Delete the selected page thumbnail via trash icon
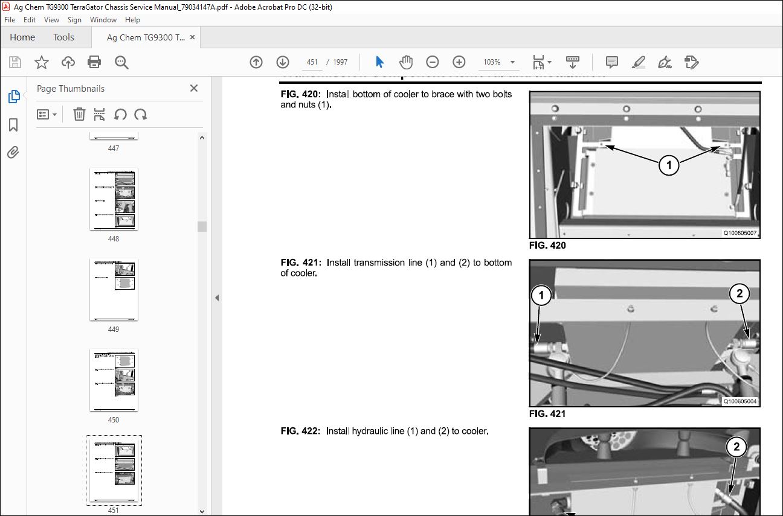 point(79,114)
